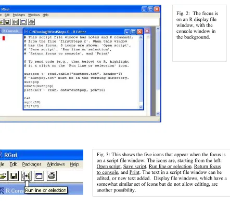The width and height of the screenshot is (230, 205).
Task: Click R Editor title bar text
Action: click(x=58, y=32)
